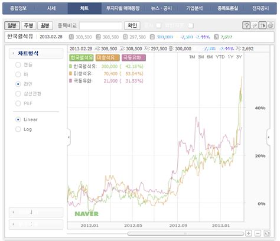Viewport: 280px width, 241px height.
Task: Open the 뉴스·공시 tab
Action: tap(161, 8)
